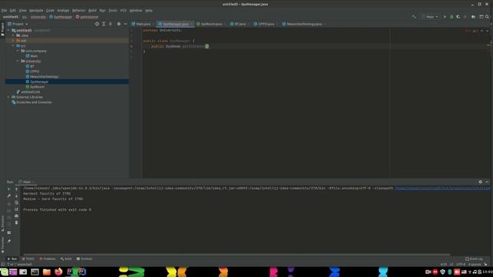Collapse the untitled5 project root
The height and width of the screenshot is (277, 493).
(x=8, y=31)
